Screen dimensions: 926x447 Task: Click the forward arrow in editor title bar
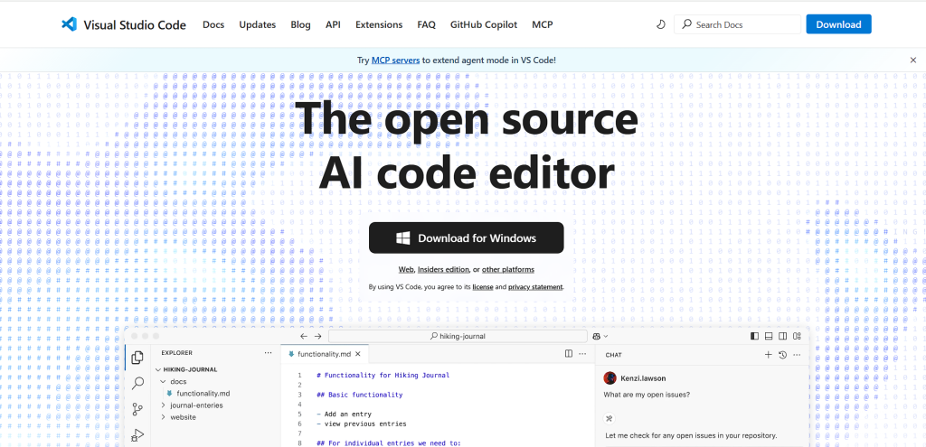(x=317, y=336)
